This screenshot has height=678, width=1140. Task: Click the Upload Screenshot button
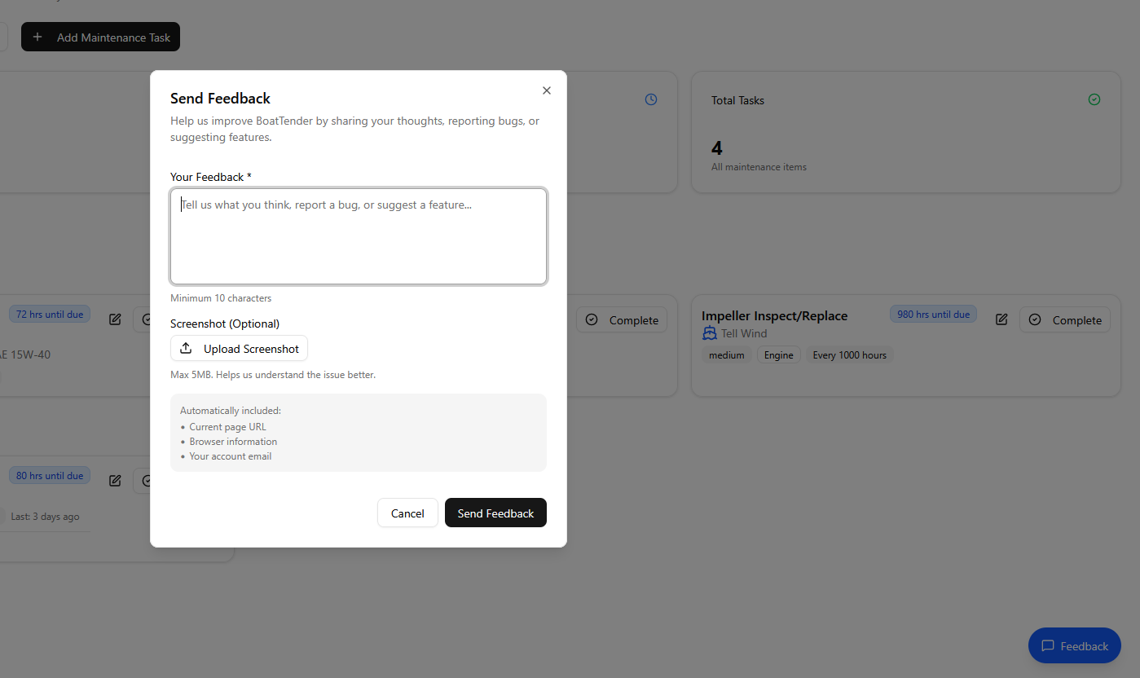(239, 349)
